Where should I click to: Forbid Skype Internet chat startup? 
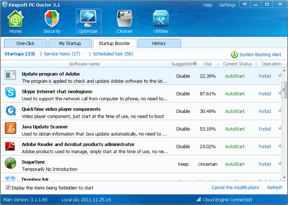pos(265,94)
